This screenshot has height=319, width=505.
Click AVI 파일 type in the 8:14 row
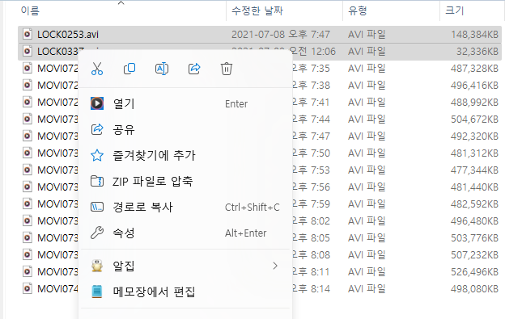point(367,289)
